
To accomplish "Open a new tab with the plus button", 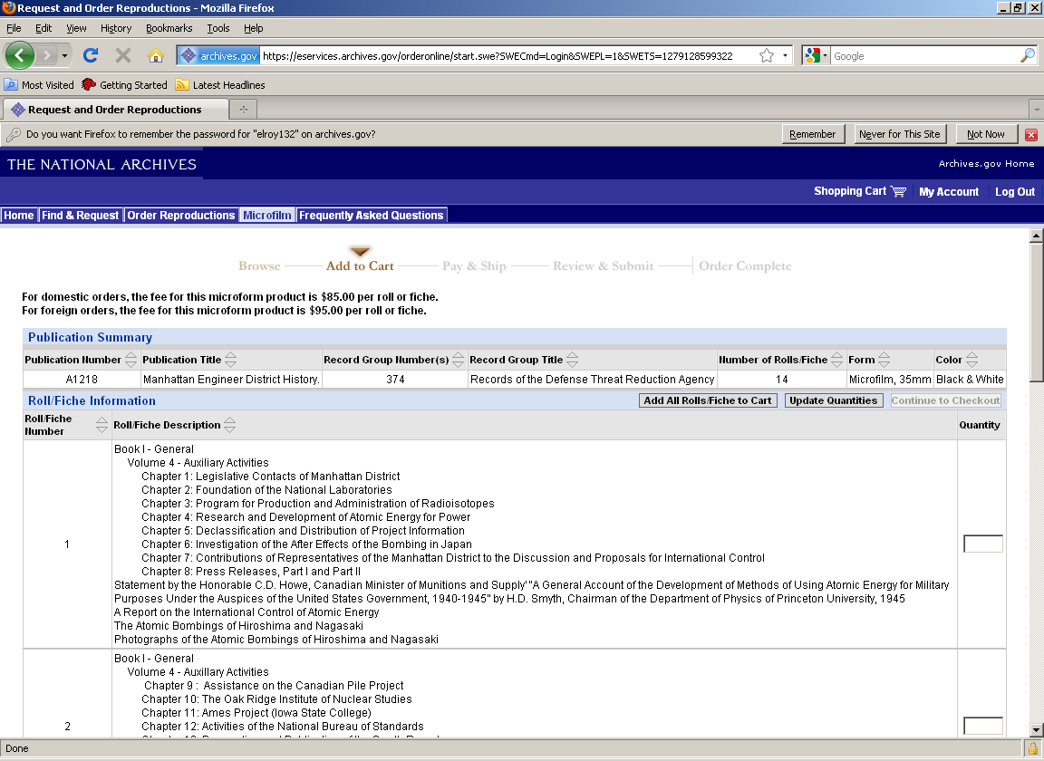I will (244, 110).
